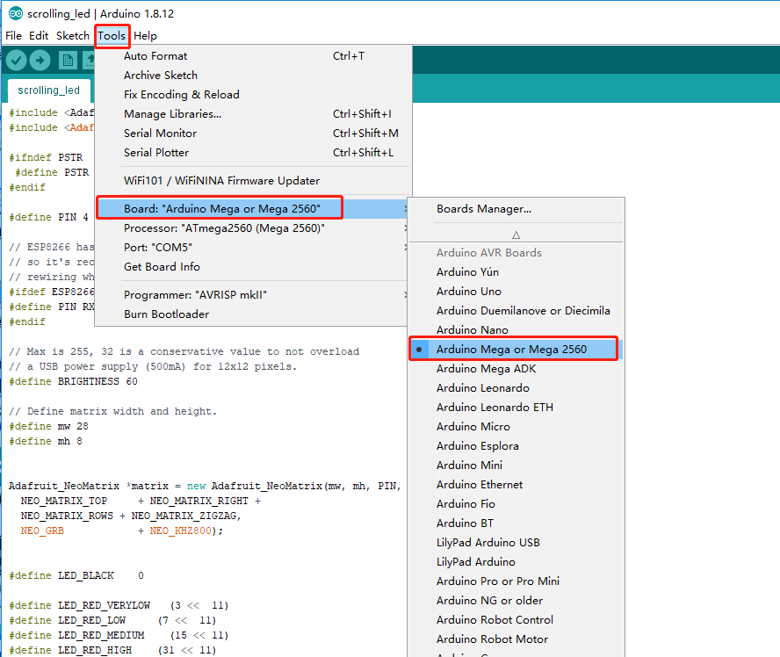Click the '#define PIN 4' code line
Viewport: 780px width, 657px height.
49,217
